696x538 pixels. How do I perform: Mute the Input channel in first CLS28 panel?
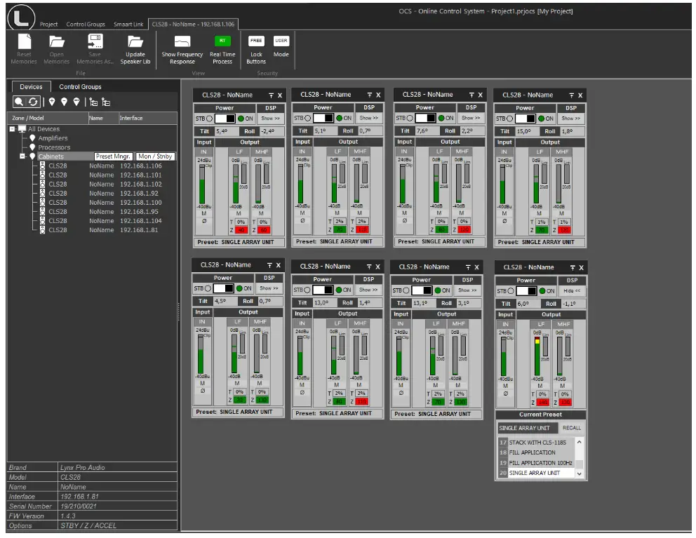[203, 213]
